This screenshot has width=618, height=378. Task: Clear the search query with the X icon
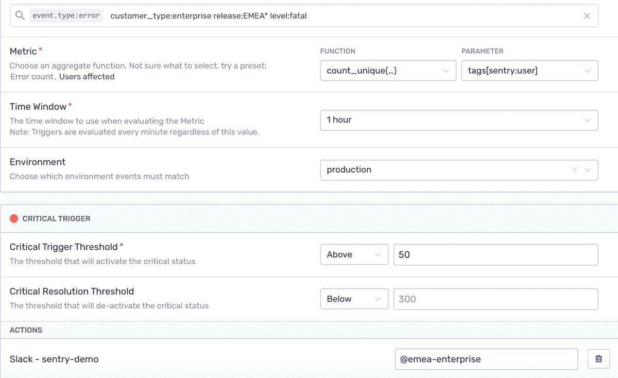tap(587, 16)
